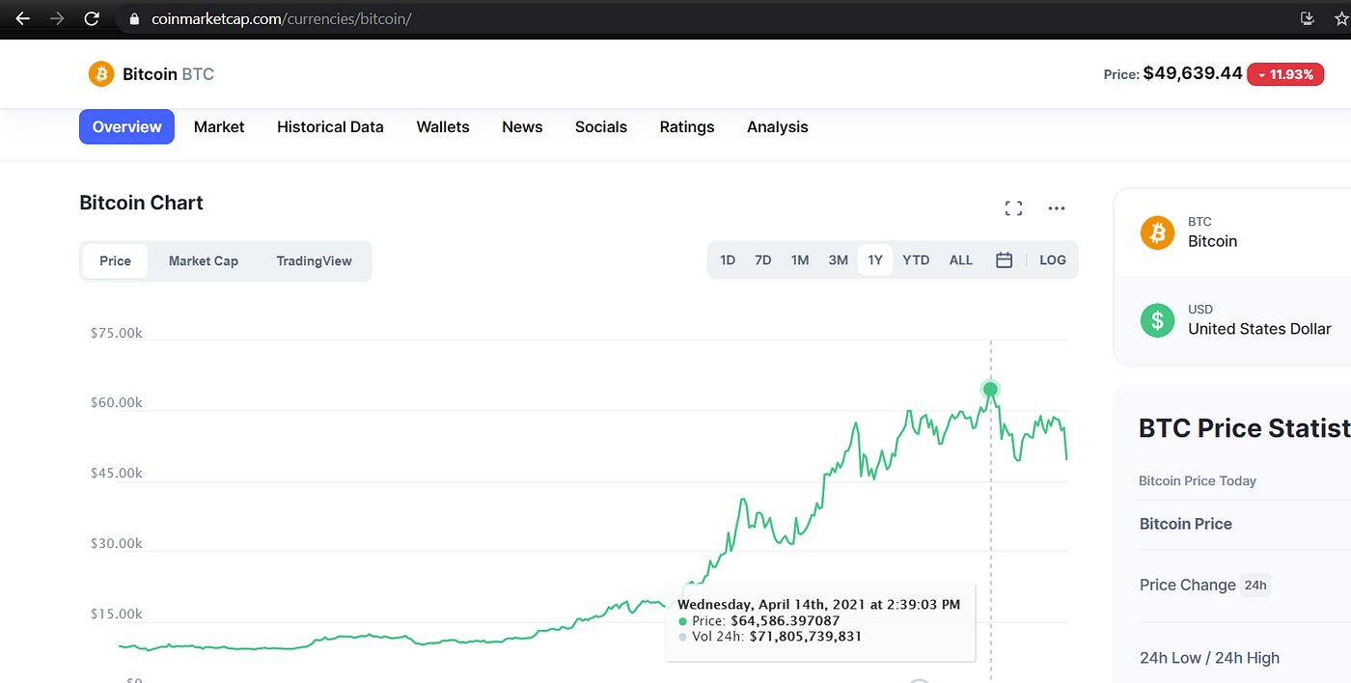This screenshot has width=1351, height=683.
Task: Open the Socials tab
Action: (601, 126)
